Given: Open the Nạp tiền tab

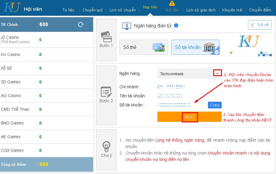Looking at the screenshot, I should [x=150, y=7].
